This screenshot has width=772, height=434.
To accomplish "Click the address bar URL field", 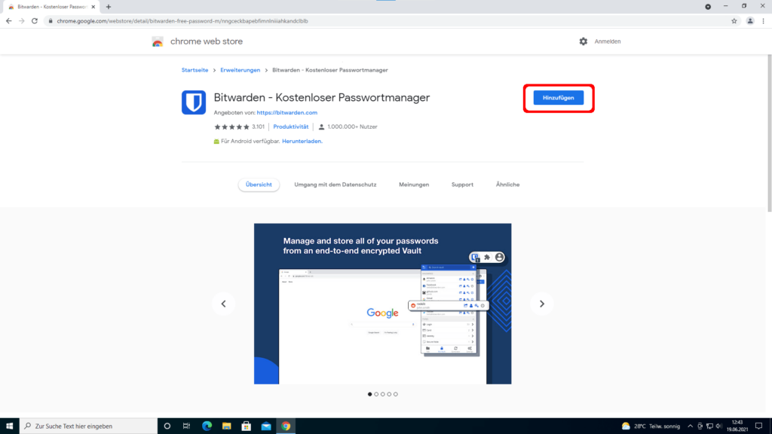I will click(x=391, y=21).
